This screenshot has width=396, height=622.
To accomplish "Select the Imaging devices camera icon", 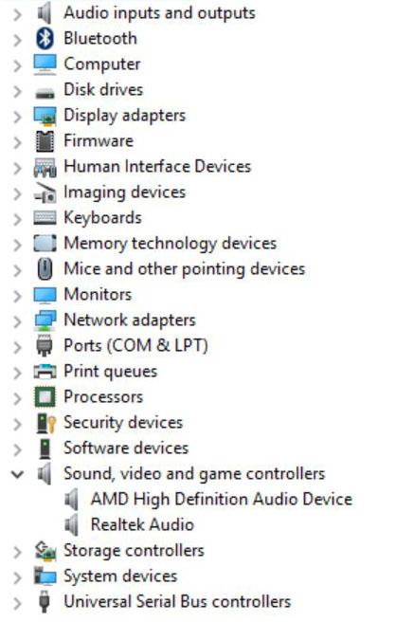I will [45, 192].
